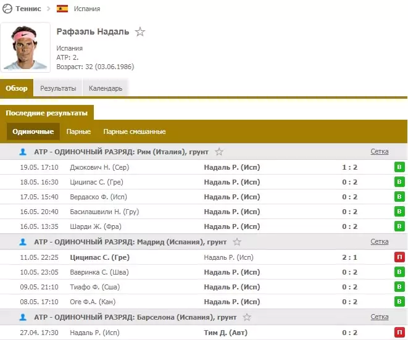Toggle favorite star for Barcelona tournament
Viewport: 408px width, 340px height.
(247, 317)
